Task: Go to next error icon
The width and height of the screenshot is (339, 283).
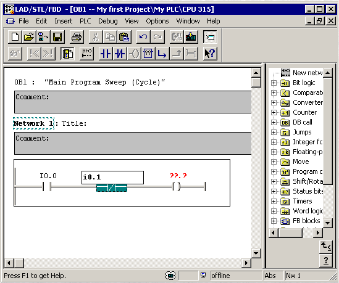Action: tap(48, 54)
